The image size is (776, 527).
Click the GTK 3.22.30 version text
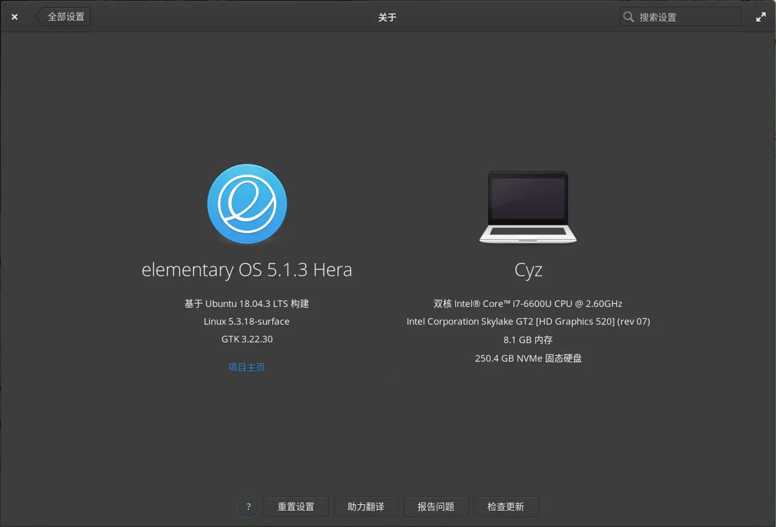click(247, 339)
